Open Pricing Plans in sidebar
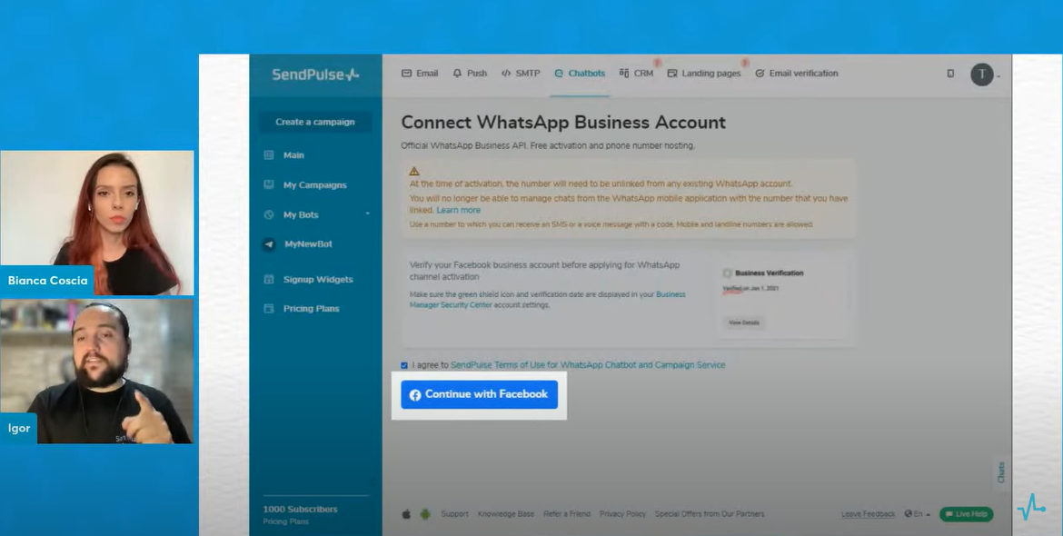Image resolution: width=1063 pixels, height=536 pixels. click(x=311, y=308)
